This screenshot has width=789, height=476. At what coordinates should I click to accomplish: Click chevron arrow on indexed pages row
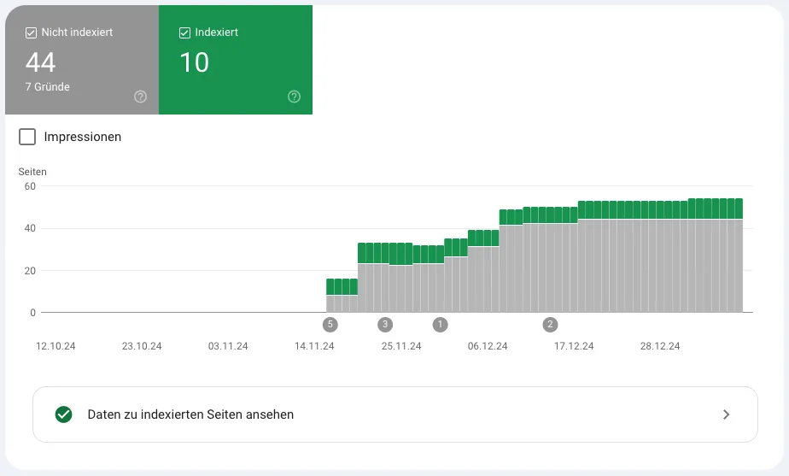point(726,414)
